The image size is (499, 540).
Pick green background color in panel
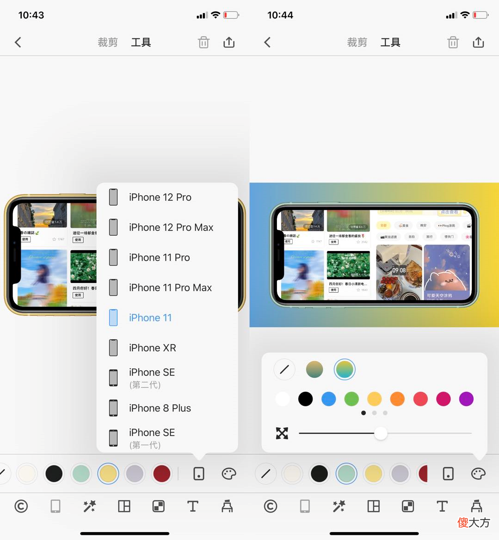pyautogui.click(x=351, y=399)
